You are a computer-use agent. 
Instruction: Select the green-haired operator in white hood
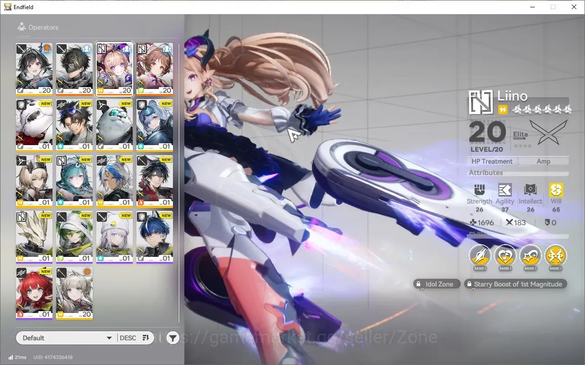click(74, 237)
